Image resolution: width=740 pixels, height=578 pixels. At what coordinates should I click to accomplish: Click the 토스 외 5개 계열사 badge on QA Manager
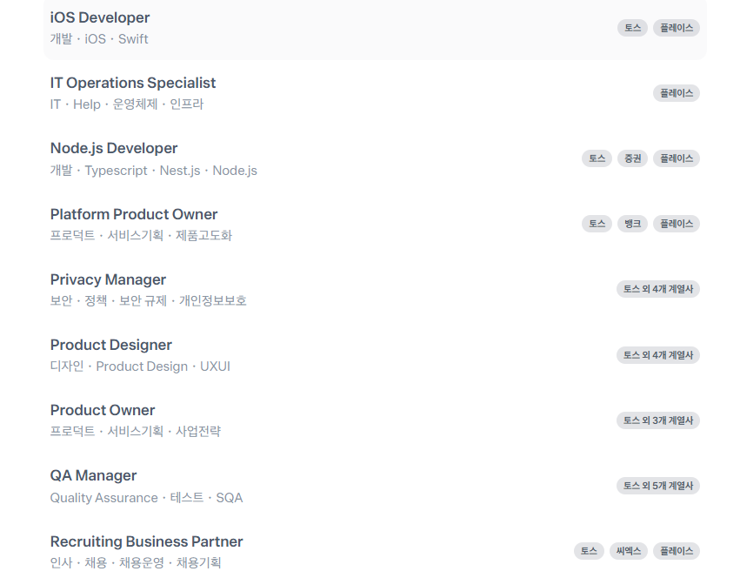(x=658, y=486)
